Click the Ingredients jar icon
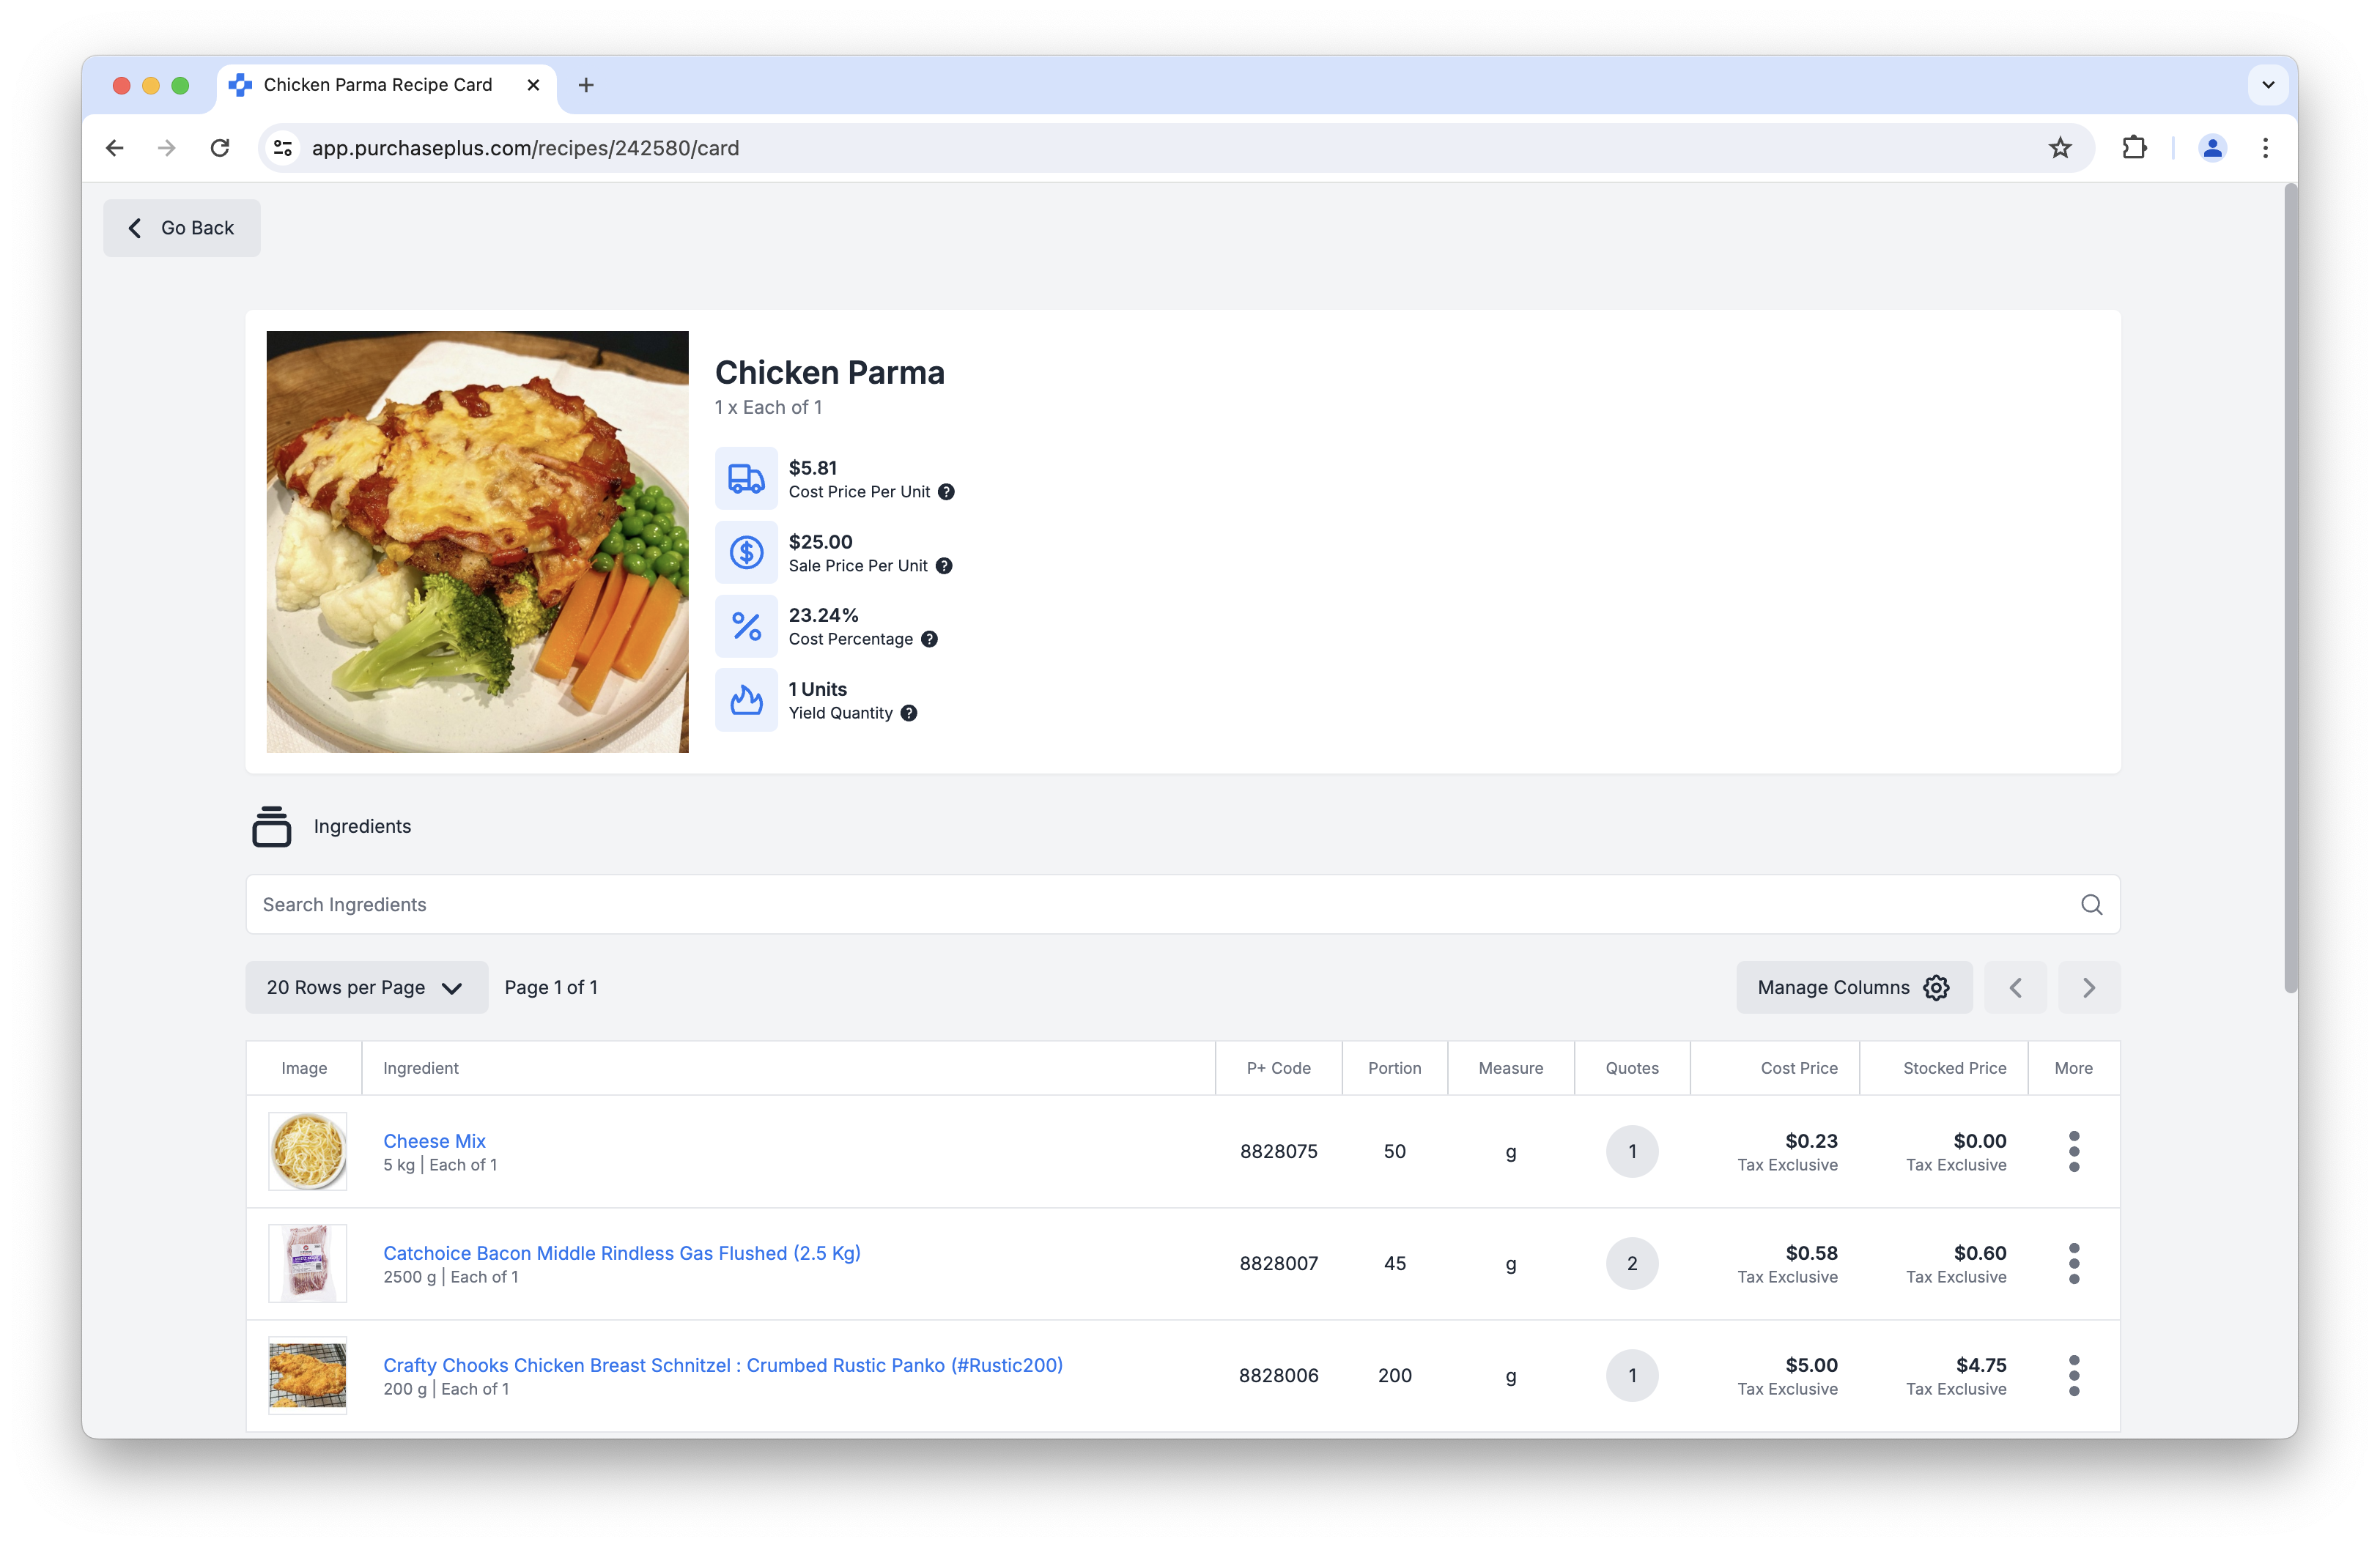 tap(271, 826)
